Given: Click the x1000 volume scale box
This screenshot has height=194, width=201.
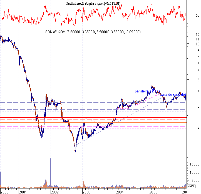Looking at the screenshot, I should 191,186.
